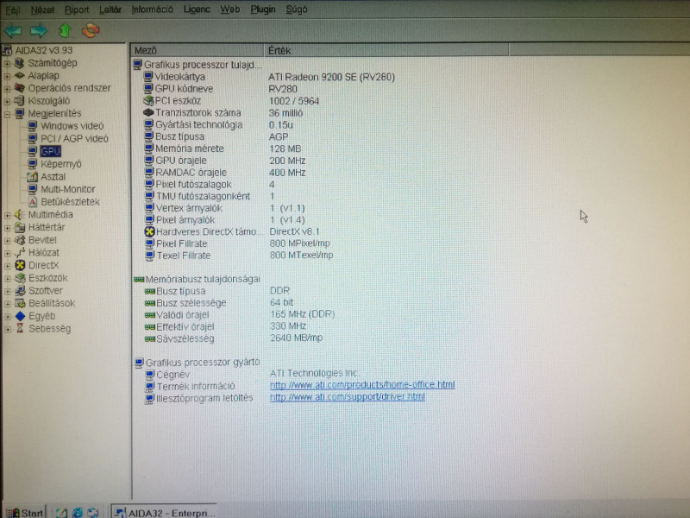The width and height of the screenshot is (690, 518).
Task: Open the Nézet menu
Action: coord(42,9)
